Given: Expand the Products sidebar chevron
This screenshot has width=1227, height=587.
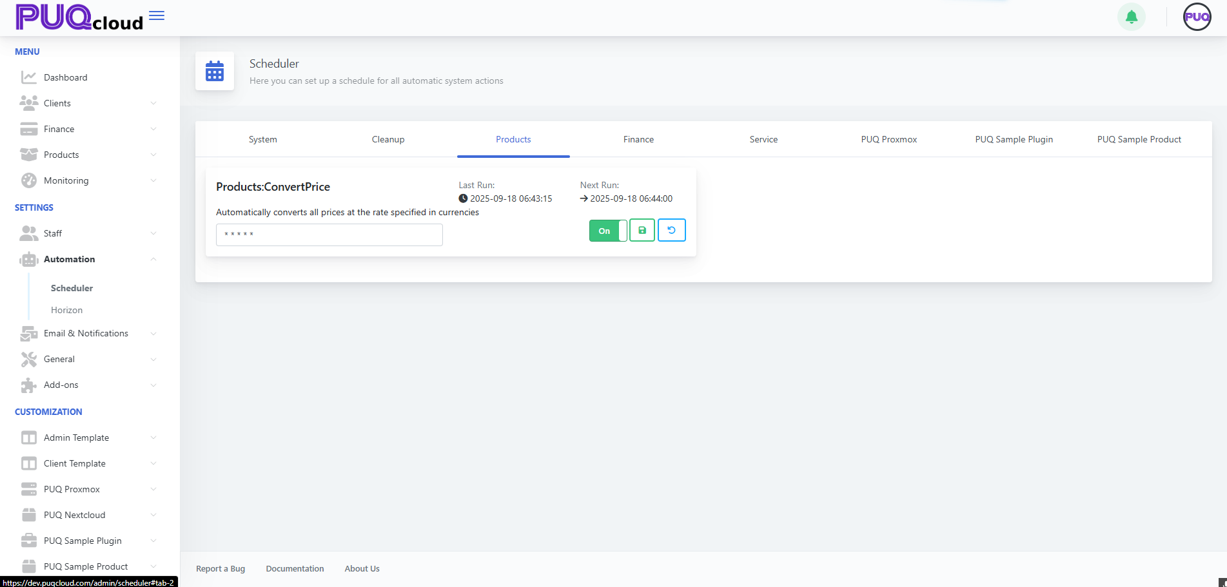Looking at the screenshot, I should [x=153, y=155].
